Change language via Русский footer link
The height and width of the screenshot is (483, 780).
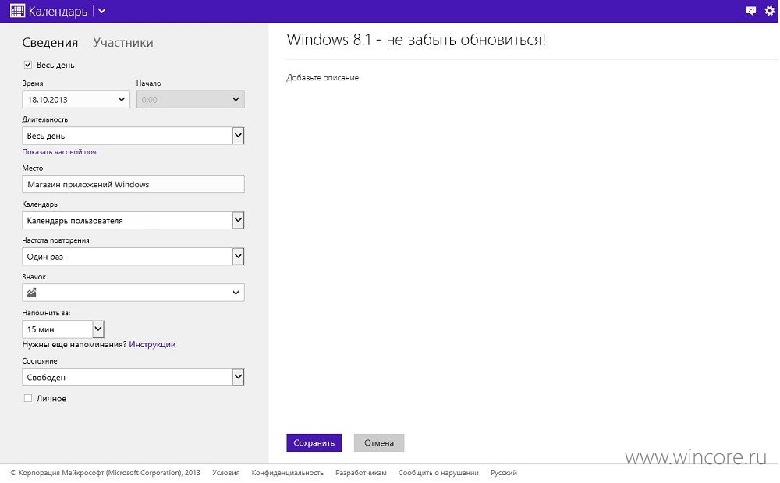[503, 473]
